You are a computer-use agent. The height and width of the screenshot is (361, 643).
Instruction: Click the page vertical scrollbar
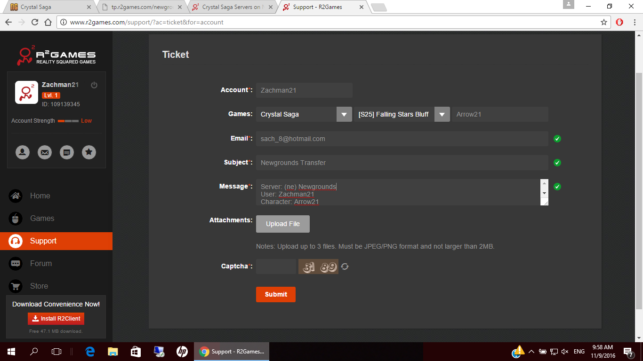639,188
